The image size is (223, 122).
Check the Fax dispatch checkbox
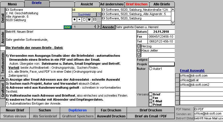(x=150, y=98)
